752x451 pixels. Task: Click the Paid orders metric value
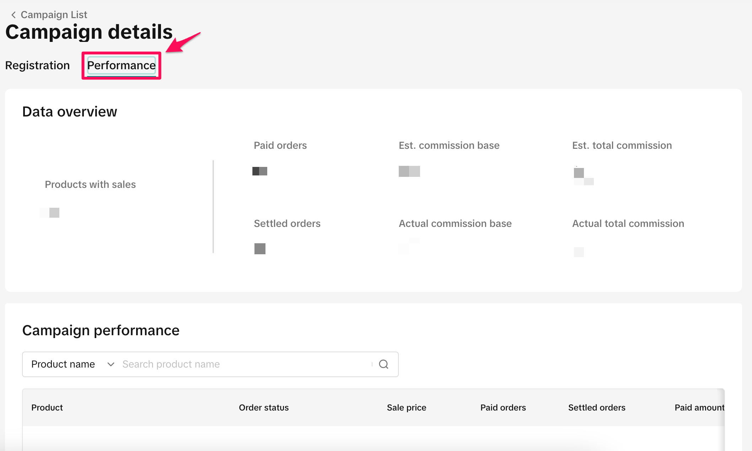260,171
